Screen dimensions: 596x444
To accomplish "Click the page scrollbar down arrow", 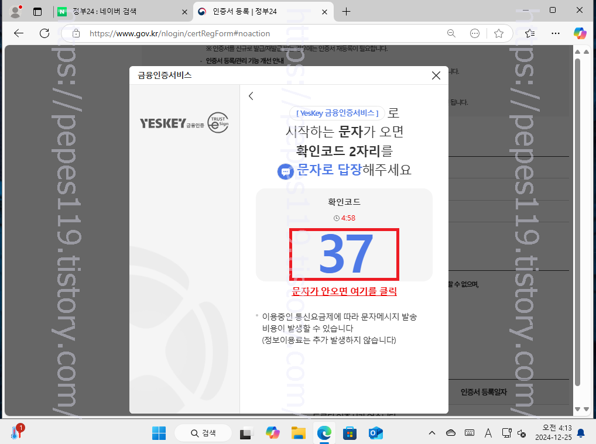I will coord(578,409).
